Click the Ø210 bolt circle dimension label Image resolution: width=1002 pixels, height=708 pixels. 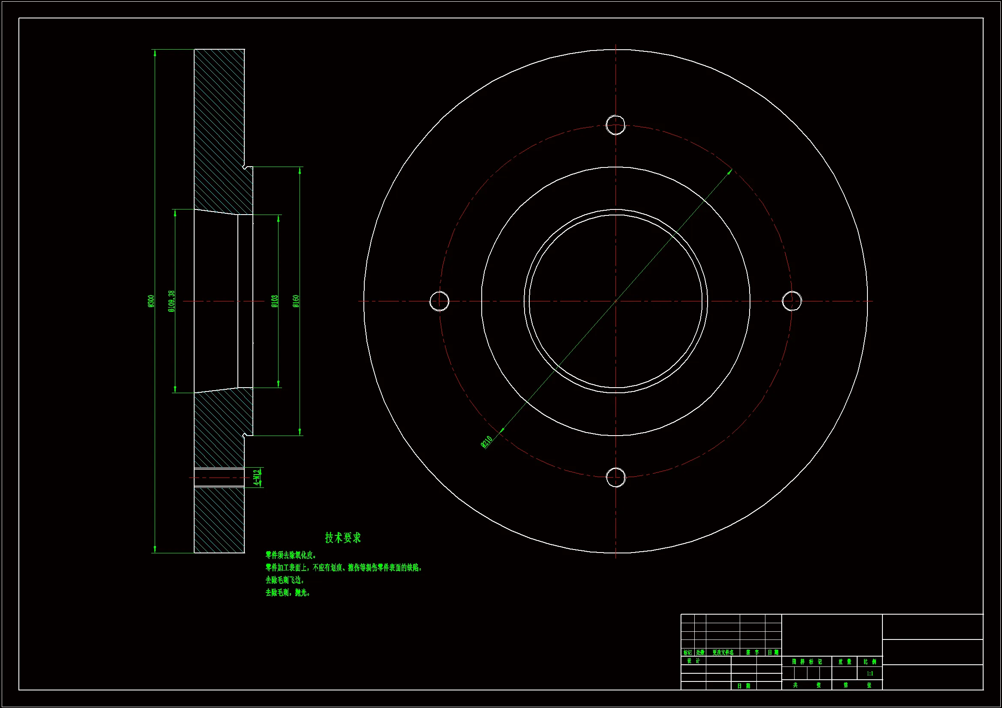pyautogui.click(x=486, y=442)
